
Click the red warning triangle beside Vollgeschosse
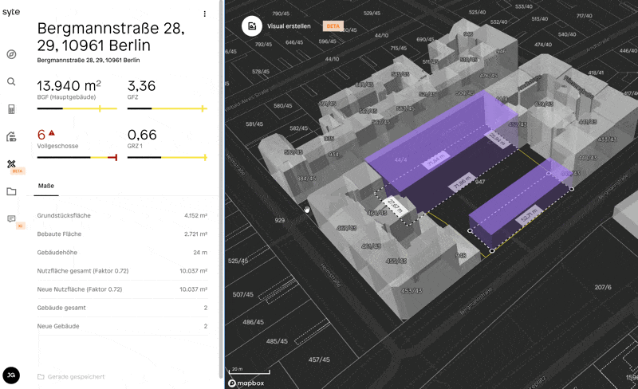(x=52, y=133)
